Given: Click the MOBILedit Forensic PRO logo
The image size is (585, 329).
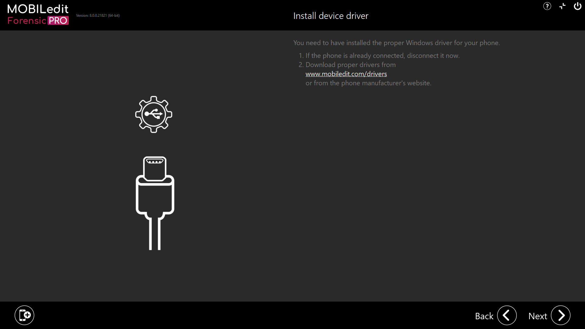Looking at the screenshot, I should click(38, 14).
